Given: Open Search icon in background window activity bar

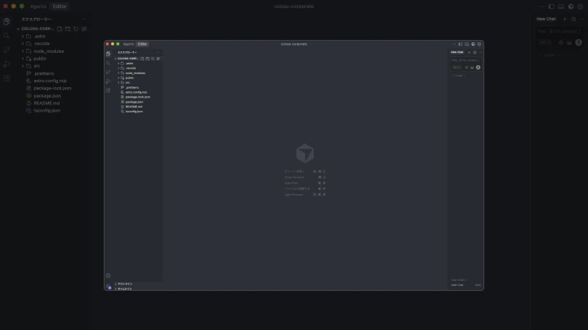Looking at the screenshot, I should pyautogui.click(x=7, y=36).
